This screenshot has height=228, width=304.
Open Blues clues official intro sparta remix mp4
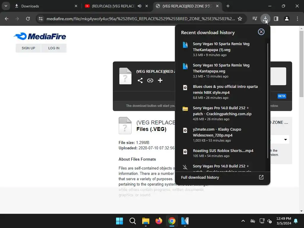(x=221, y=92)
